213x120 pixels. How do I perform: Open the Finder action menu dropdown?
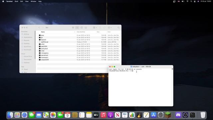coord(109,28)
